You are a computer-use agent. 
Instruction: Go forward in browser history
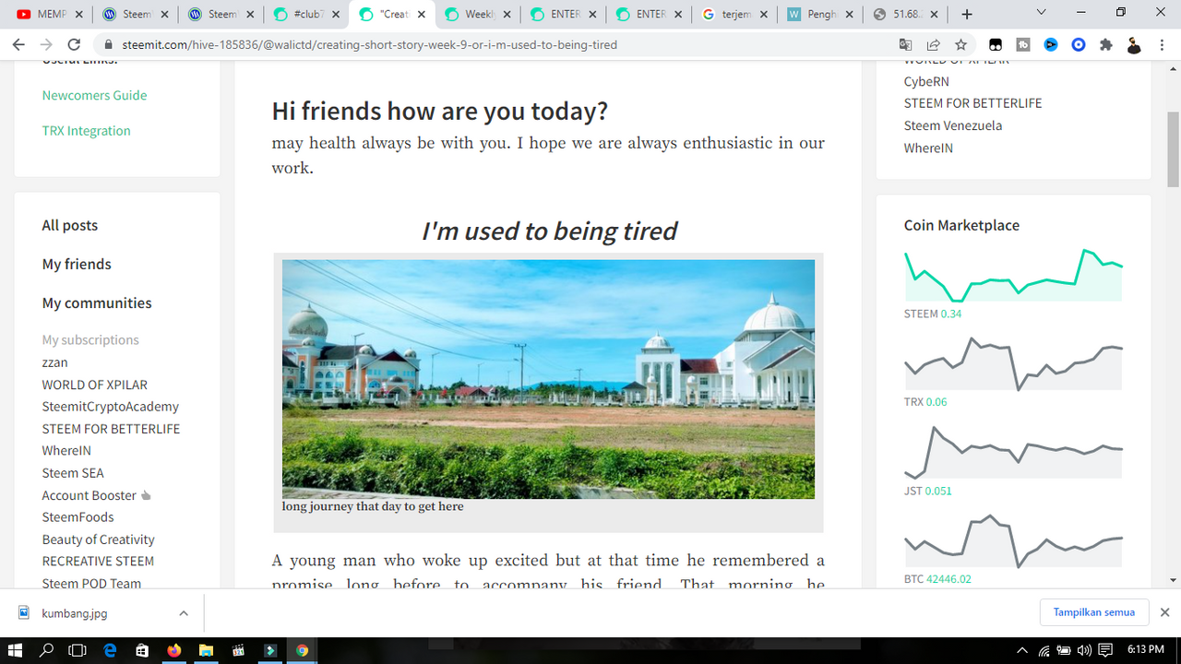pyautogui.click(x=46, y=44)
